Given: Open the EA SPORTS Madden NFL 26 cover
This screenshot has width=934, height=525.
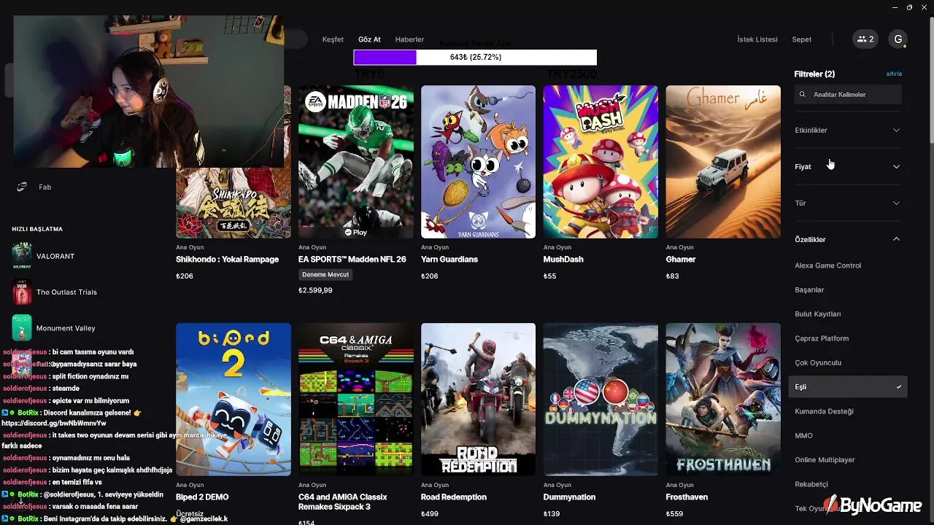Looking at the screenshot, I should click(x=356, y=162).
